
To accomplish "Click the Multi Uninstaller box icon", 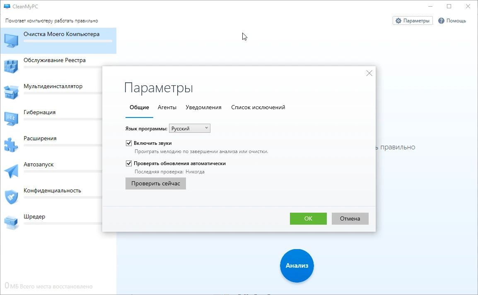I will tap(11, 93).
